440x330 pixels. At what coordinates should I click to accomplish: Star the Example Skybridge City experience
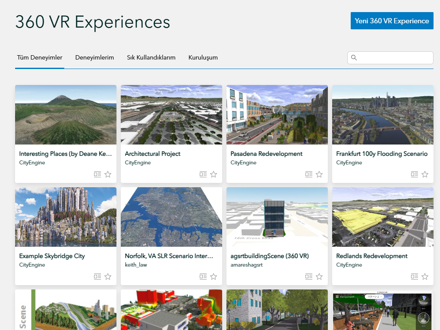[x=108, y=277]
